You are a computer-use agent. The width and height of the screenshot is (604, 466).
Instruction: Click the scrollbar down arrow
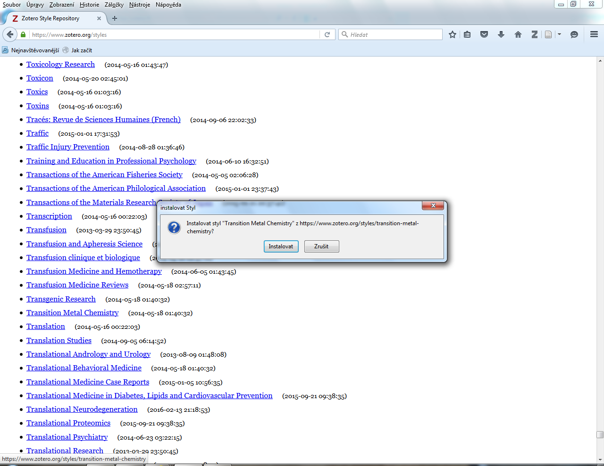(600, 459)
